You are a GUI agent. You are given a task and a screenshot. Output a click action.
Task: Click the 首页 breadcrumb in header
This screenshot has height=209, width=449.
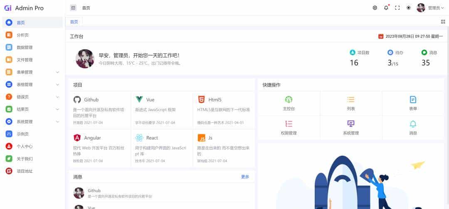pyautogui.click(x=86, y=8)
